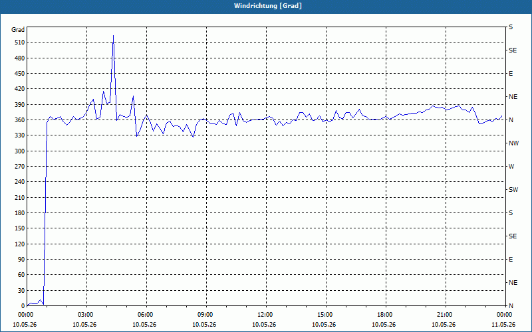Click the 00:00 time label above 11.05.26

[505, 315]
